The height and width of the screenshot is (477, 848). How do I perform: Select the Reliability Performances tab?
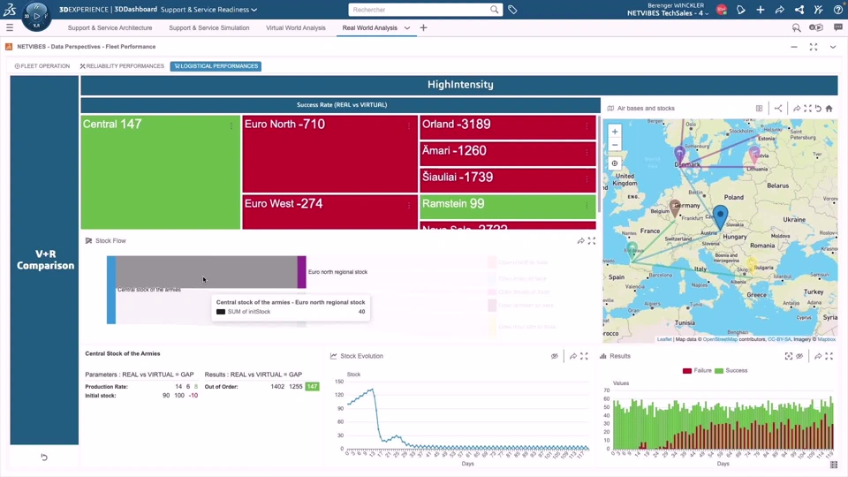point(122,66)
